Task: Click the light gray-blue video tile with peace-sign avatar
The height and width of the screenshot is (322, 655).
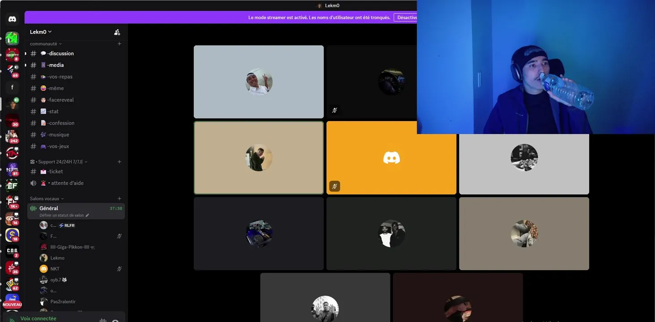Action: (x=259, y=82)
